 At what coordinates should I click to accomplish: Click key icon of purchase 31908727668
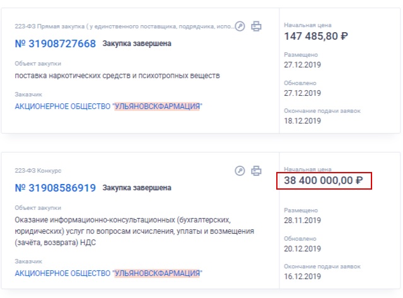pyautogui.click(x=240, y=26)
